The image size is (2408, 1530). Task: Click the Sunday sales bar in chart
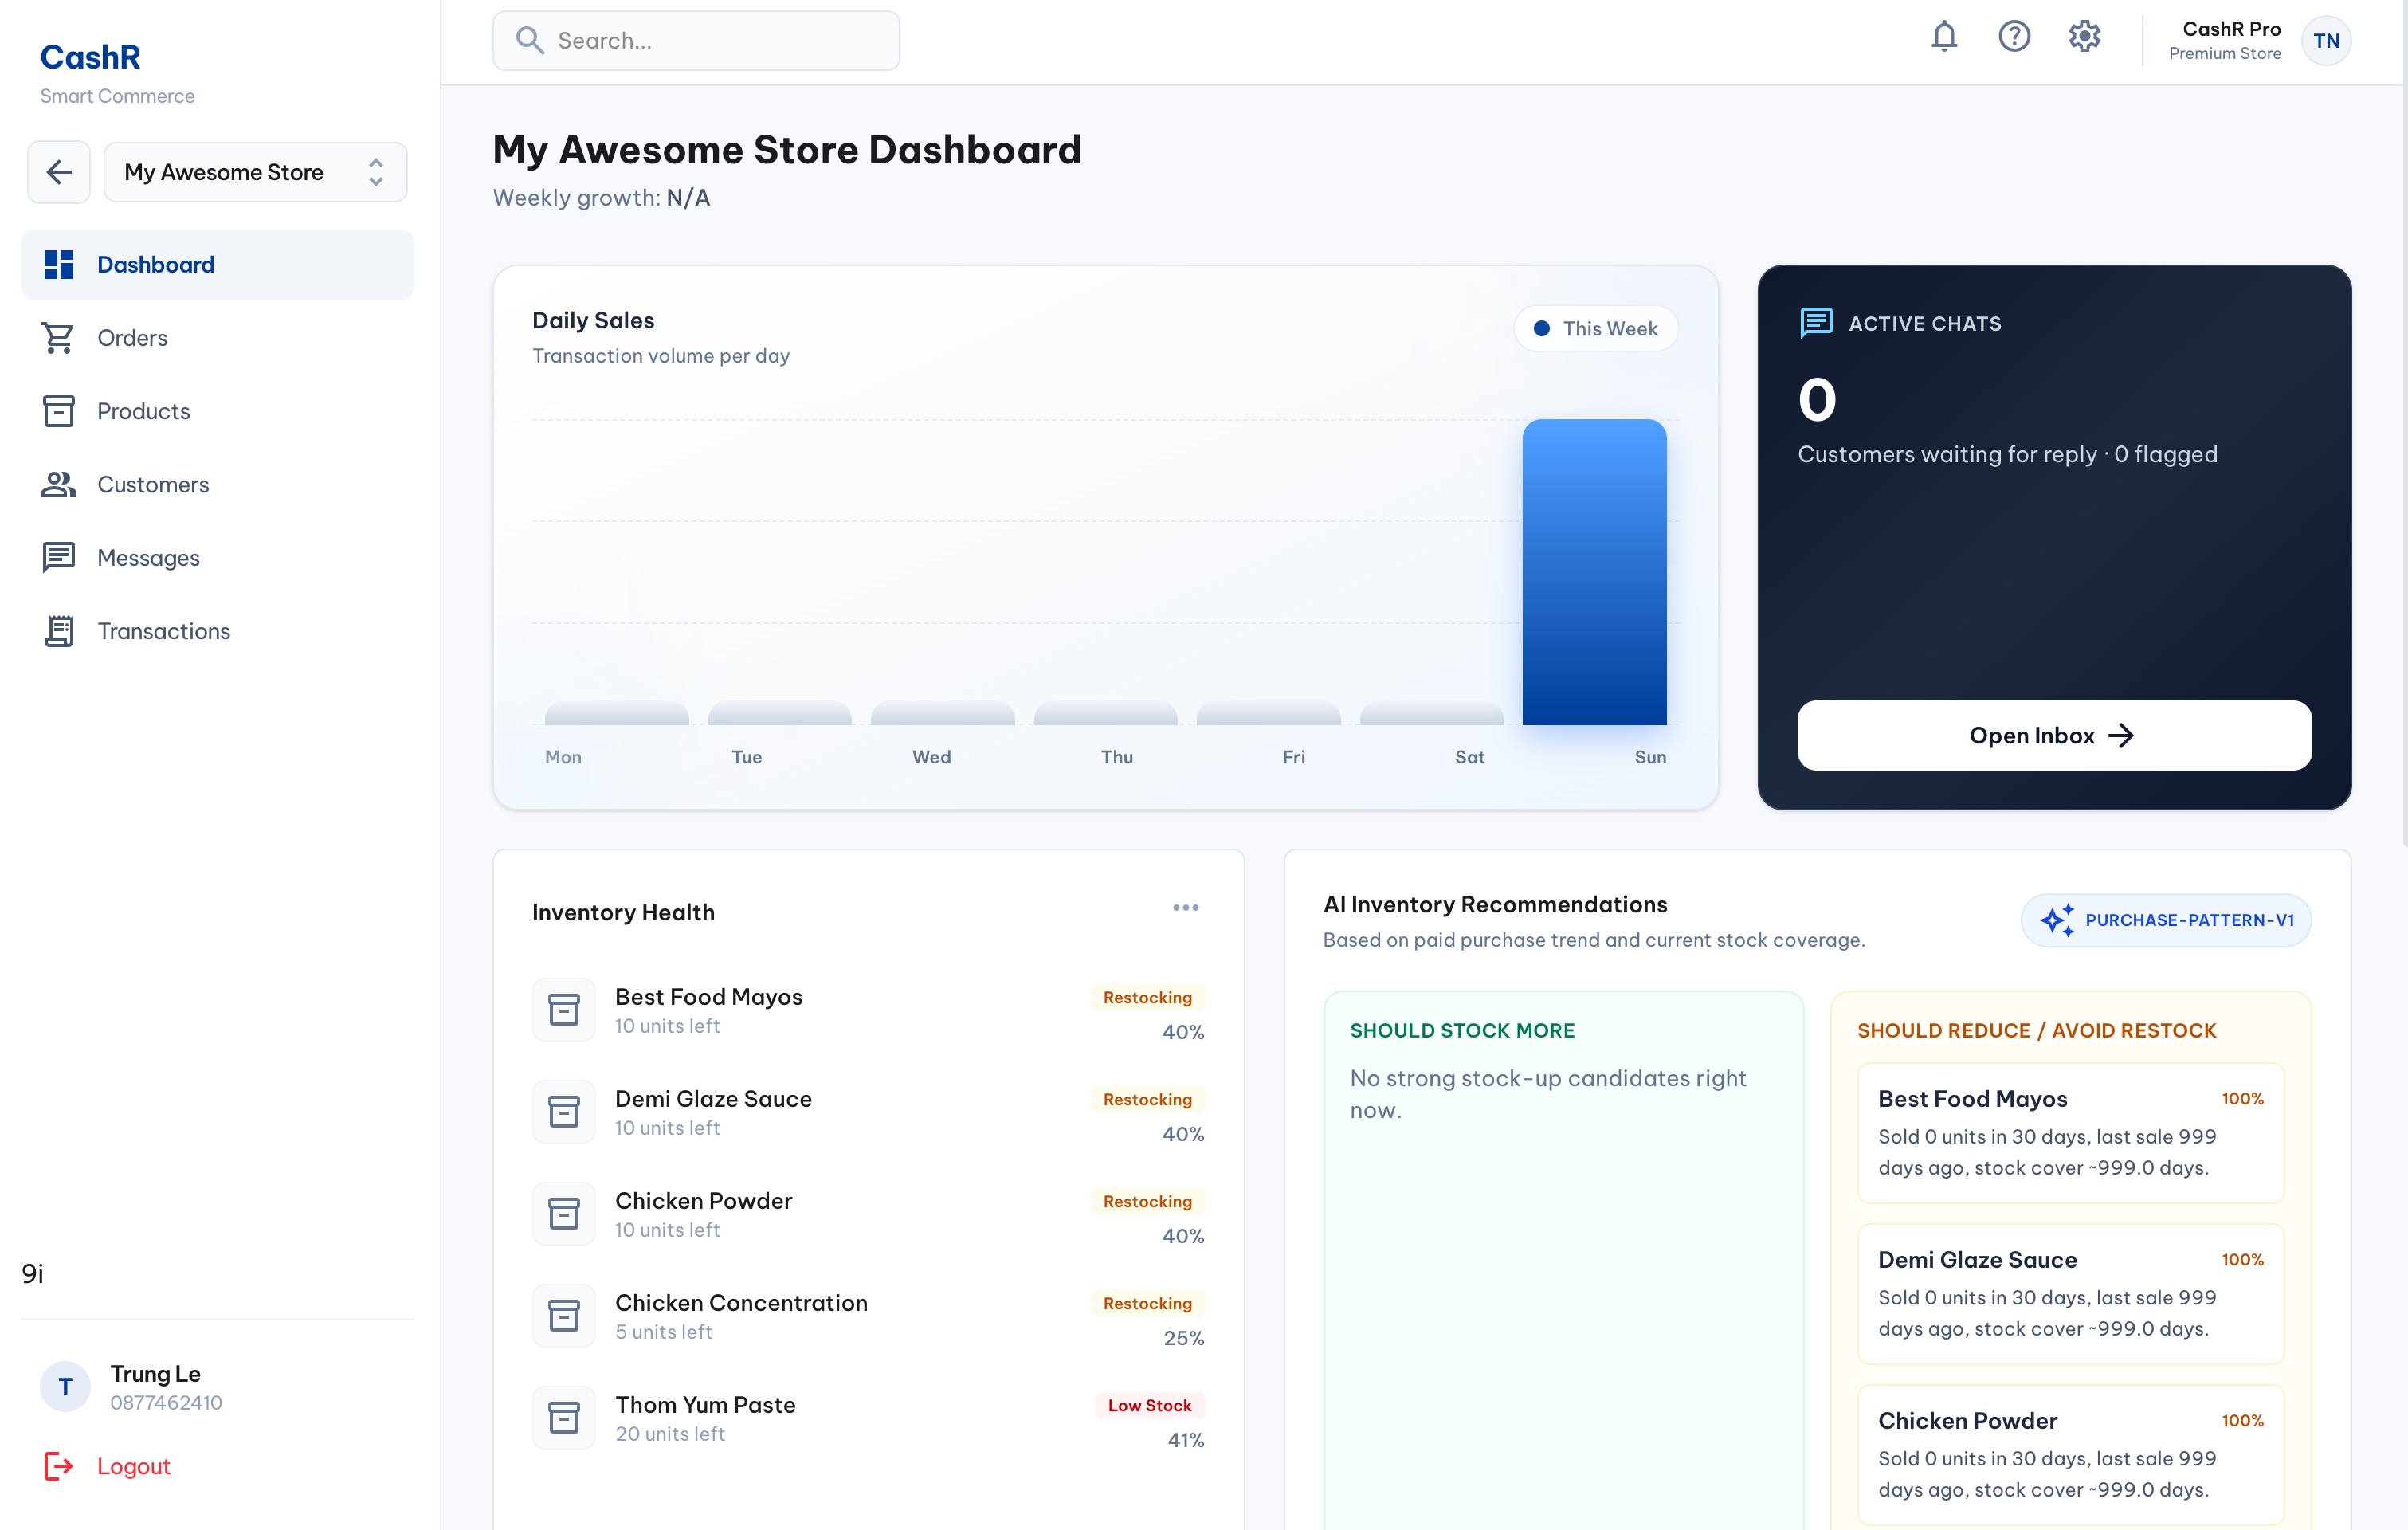(x=1594, y=572)
